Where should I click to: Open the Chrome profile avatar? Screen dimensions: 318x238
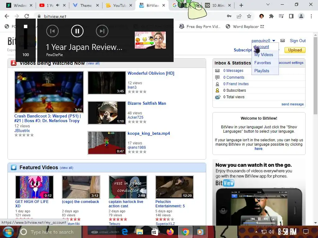(x=301, y=16)
